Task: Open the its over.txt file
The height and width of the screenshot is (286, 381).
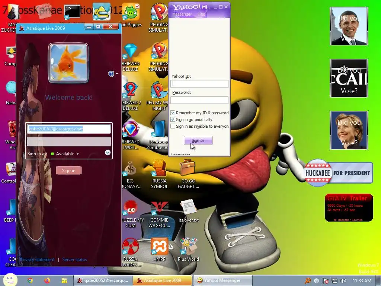Action: [x=189, y=211]
